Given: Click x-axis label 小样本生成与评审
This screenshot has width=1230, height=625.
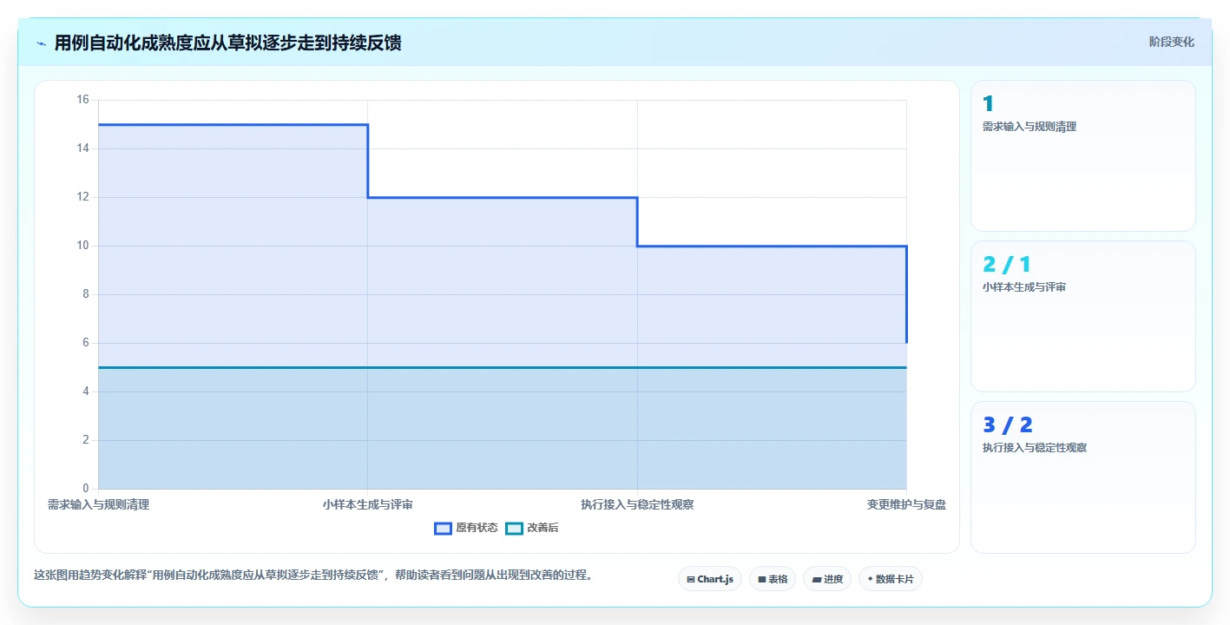Looking at the screenshot, I should (368, 504).
